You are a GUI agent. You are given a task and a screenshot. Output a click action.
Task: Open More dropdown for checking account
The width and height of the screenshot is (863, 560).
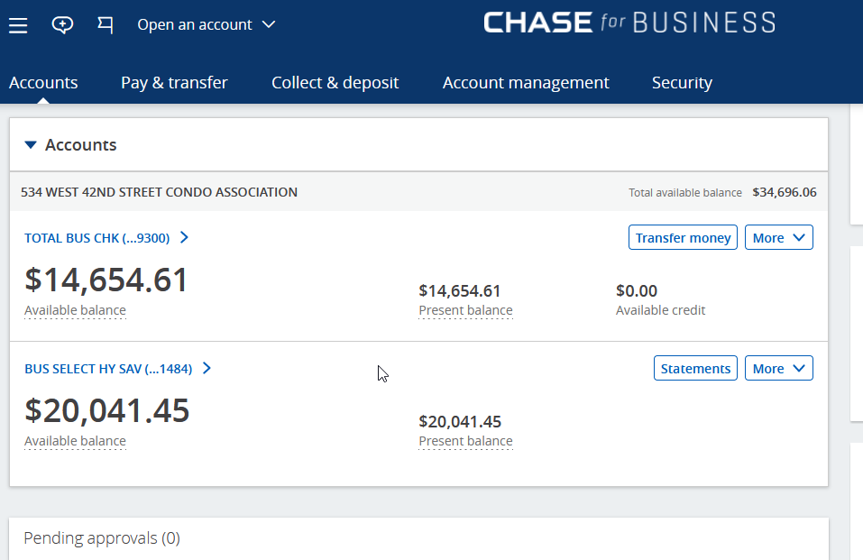point(778,238)
